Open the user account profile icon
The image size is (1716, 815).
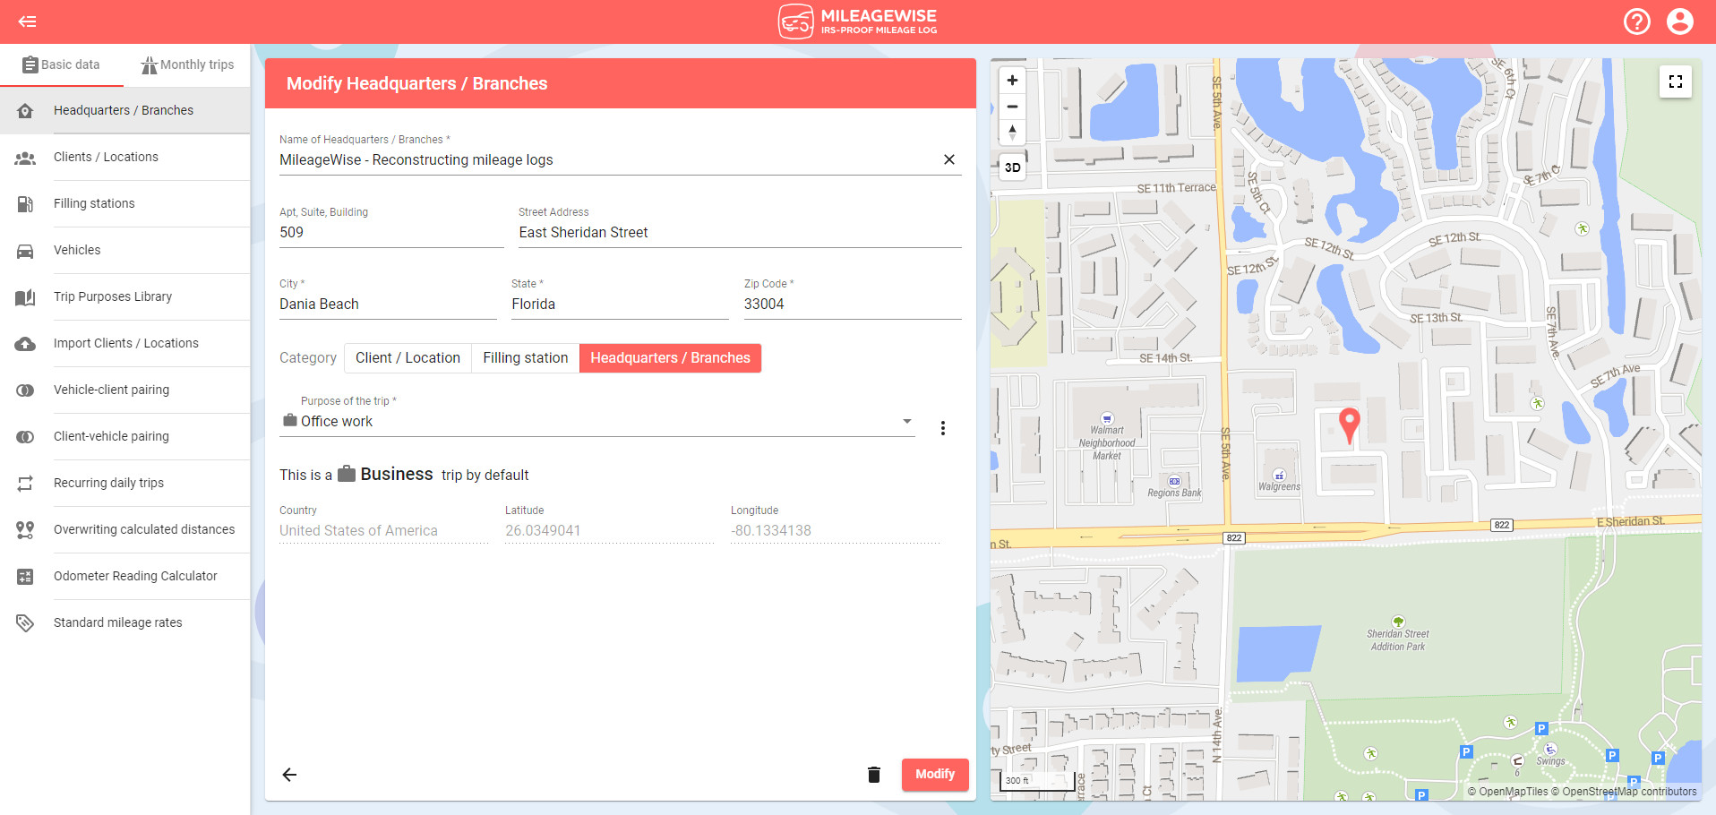tap(1680, 21)
